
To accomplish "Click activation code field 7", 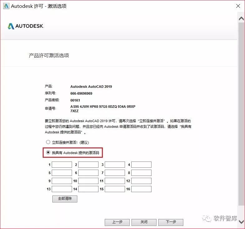I will [x=115, y=173].
